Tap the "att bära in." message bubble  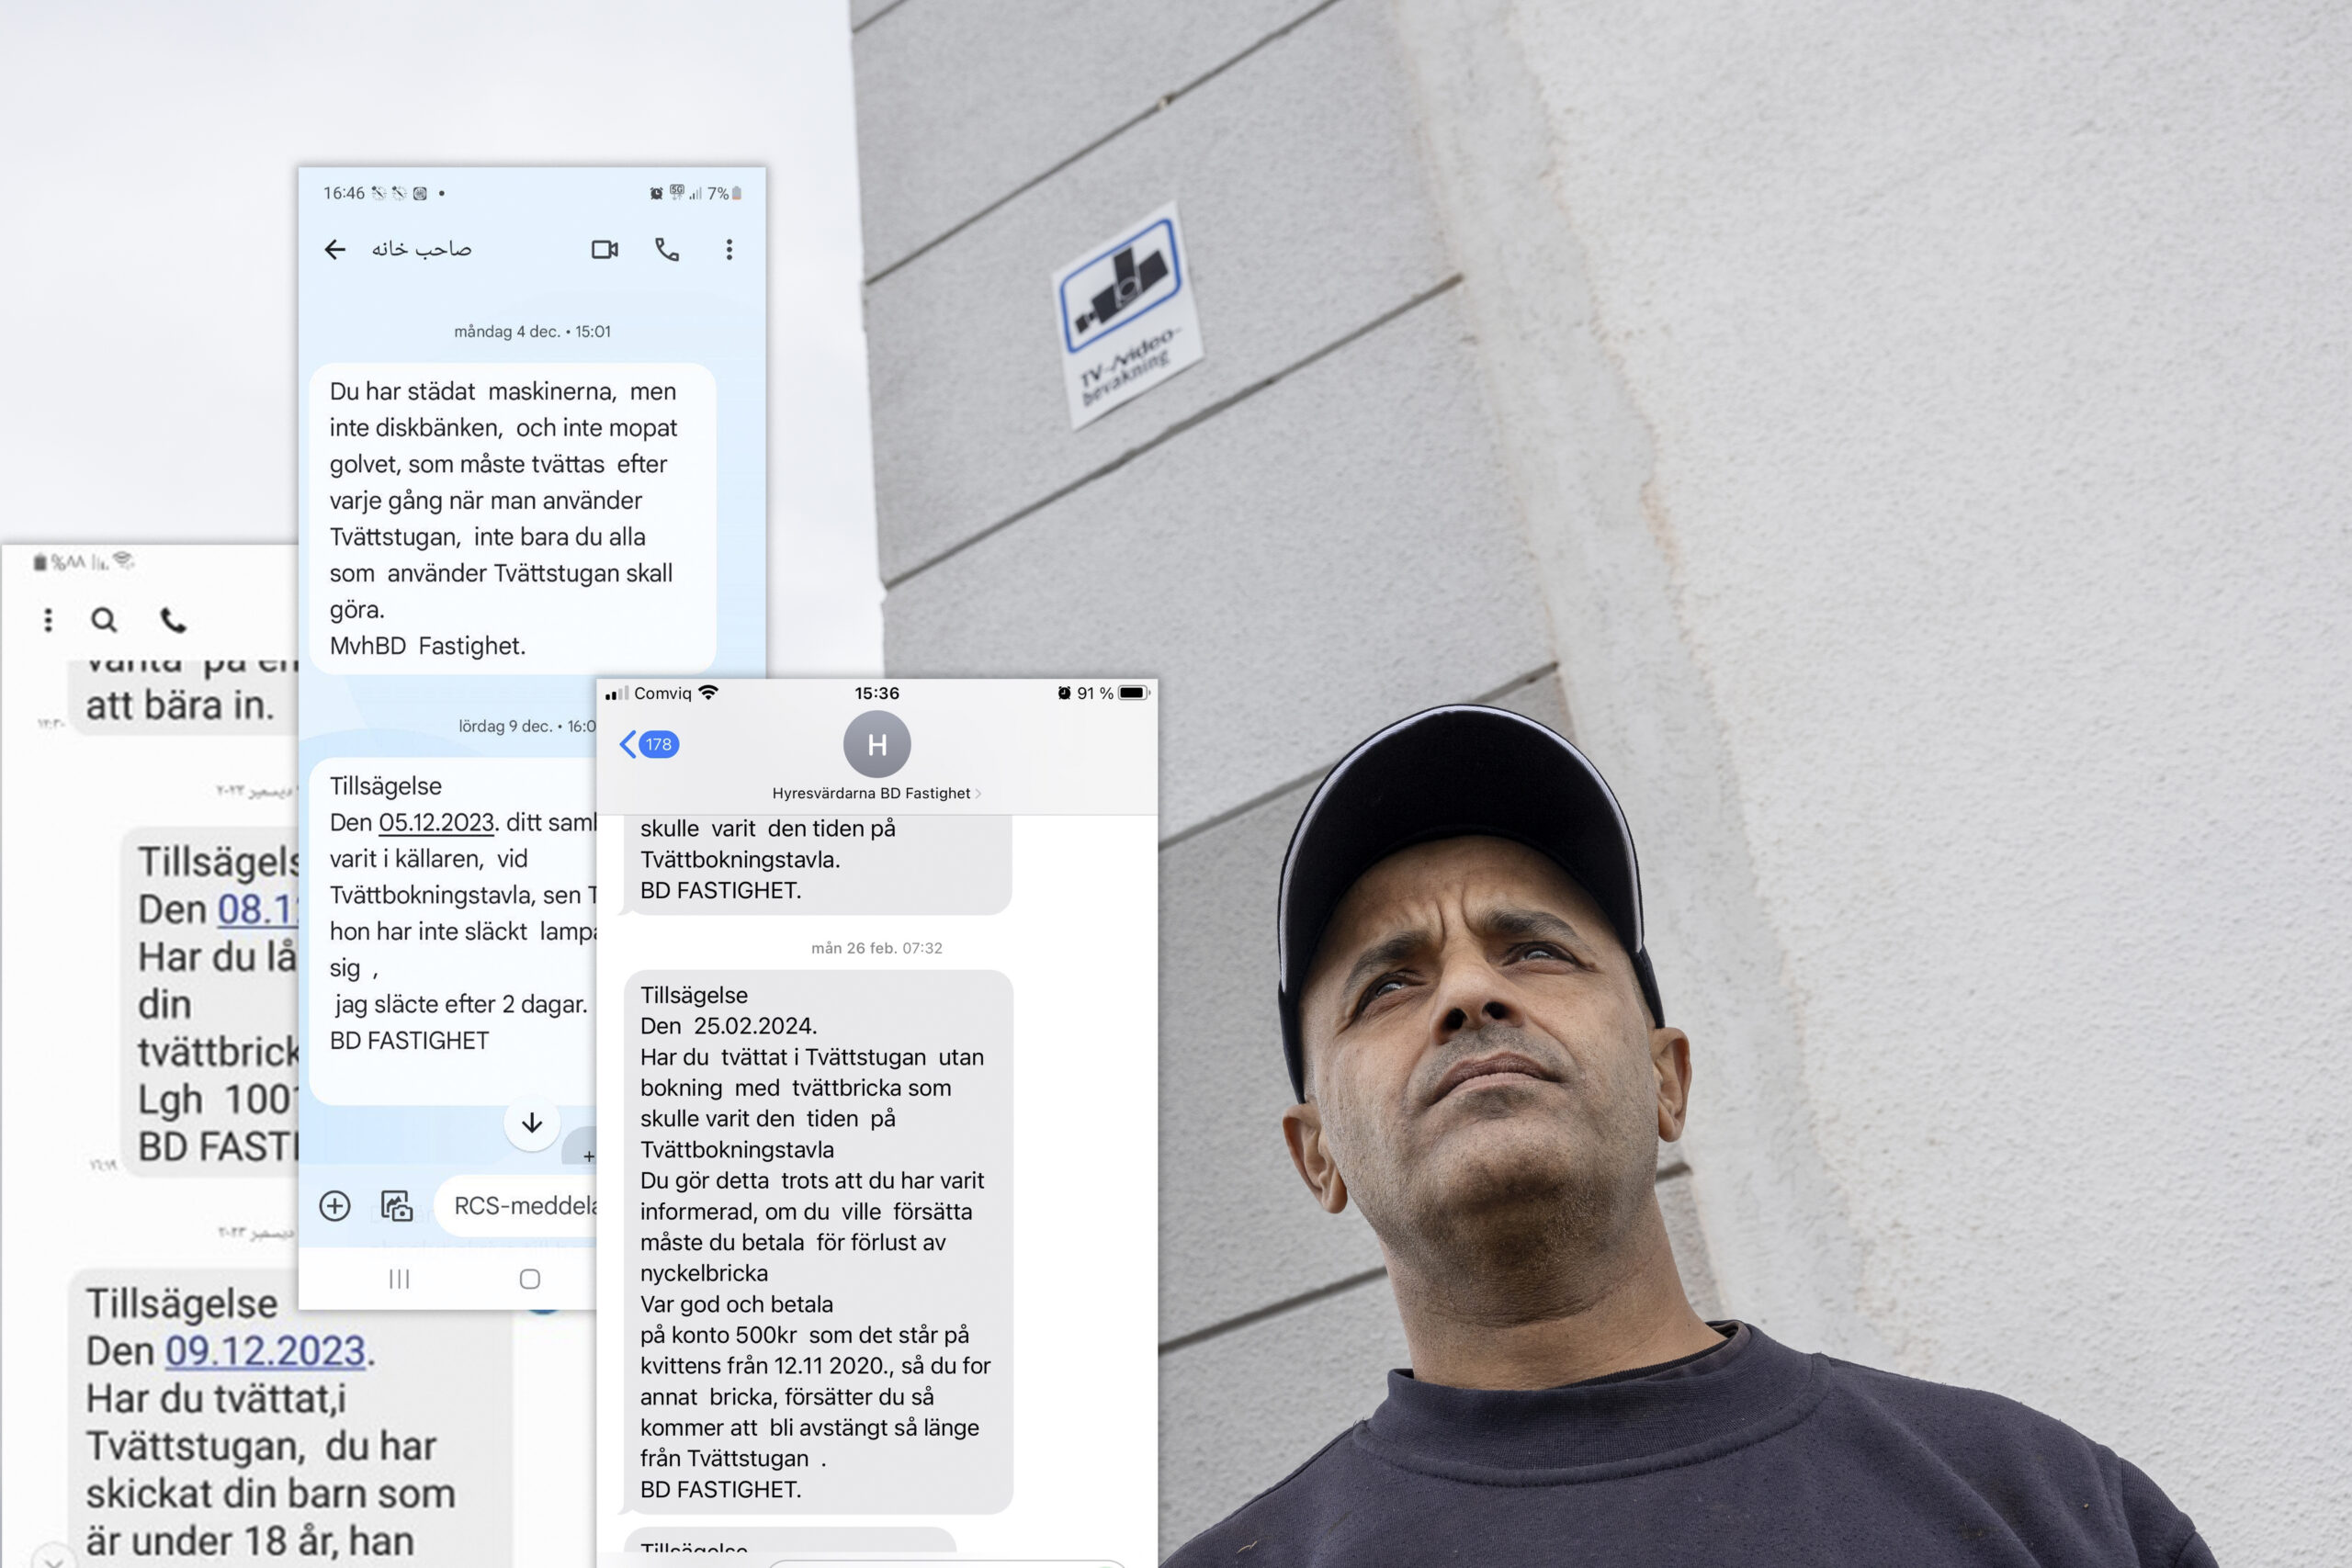(x=185, y=698)
